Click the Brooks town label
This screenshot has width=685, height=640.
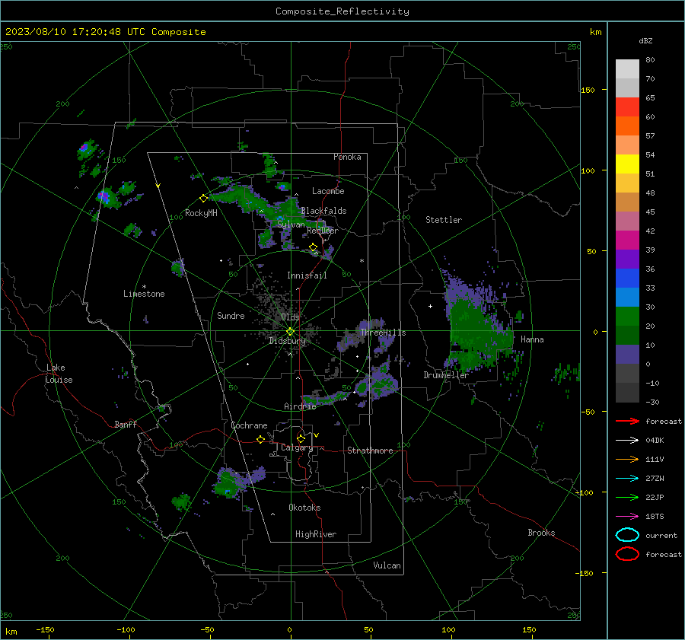541,533
